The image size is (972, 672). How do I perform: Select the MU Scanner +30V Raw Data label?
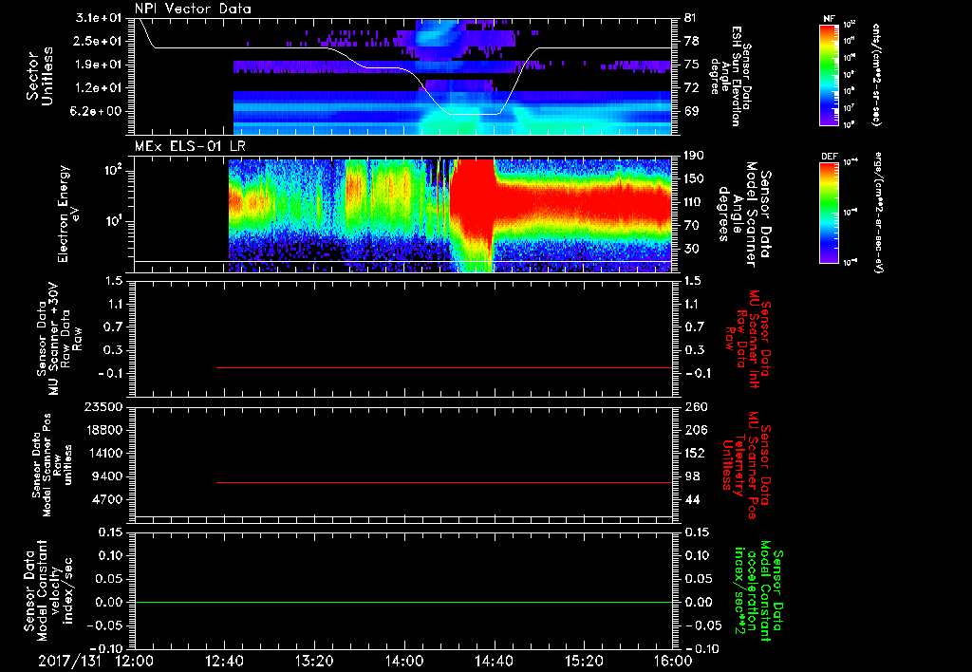pos(59,339)
